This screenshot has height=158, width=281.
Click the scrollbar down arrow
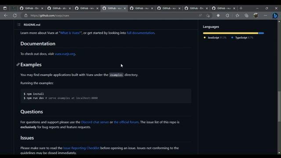coord(279,153)
